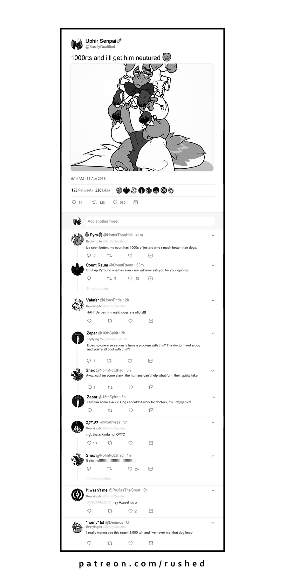Screen dimensions: 286x578
Task: Click the 'Add another tweet' field
Action: click(x=150, y=221)
